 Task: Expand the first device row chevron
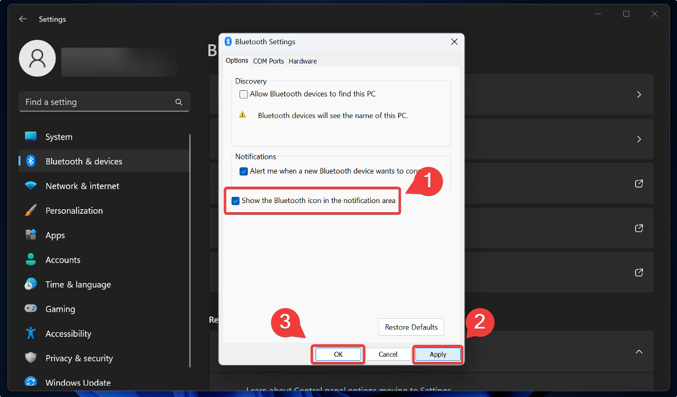(640, 94)
